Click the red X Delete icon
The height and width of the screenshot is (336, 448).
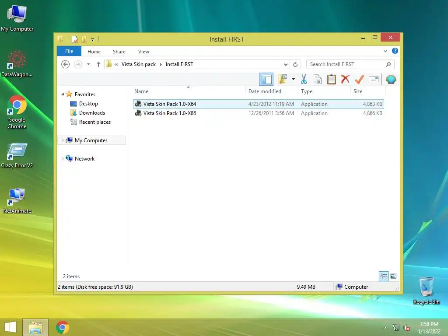[345, 79]
